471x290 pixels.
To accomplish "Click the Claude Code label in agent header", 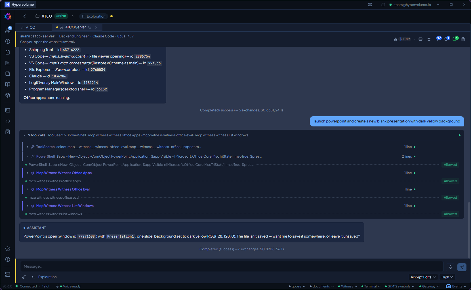I will click(103, 36).
